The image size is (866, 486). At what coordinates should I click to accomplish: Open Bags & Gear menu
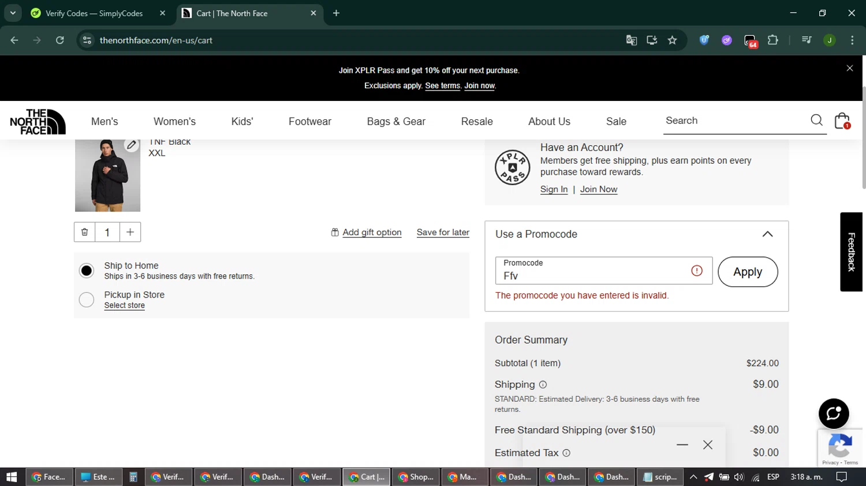[396, 122]
